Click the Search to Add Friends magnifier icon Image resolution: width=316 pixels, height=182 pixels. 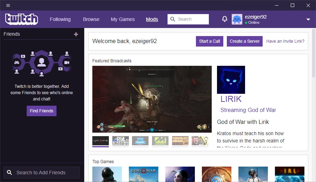tap(9, 172)
